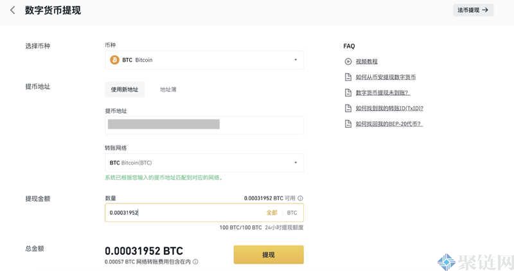Click the 数量 amount input field
Image resolution: width=514 pixels, height=271 pixels.
[x=183, y=213]
